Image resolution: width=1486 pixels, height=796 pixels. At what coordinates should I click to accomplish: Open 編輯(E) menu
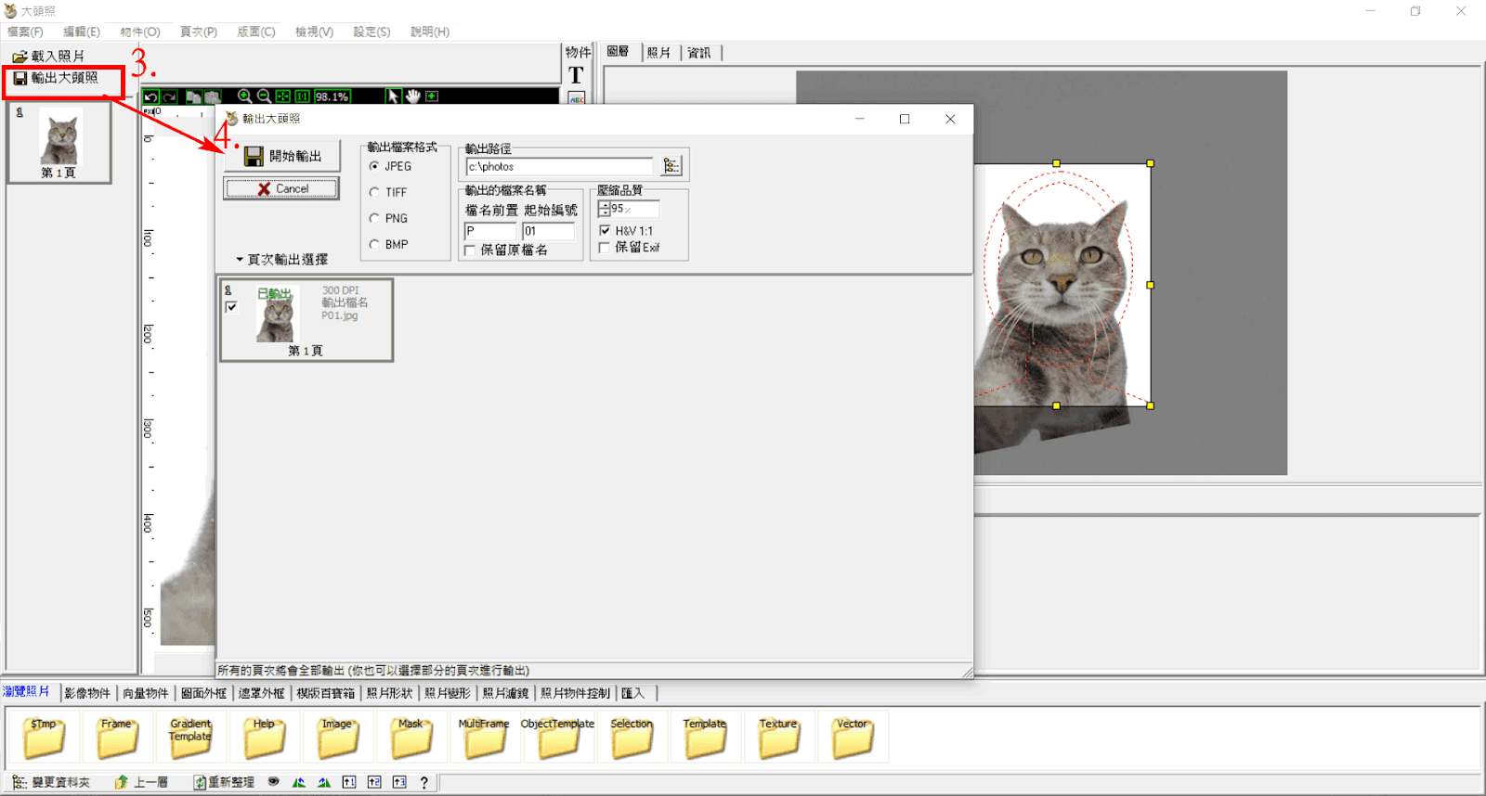82,32
